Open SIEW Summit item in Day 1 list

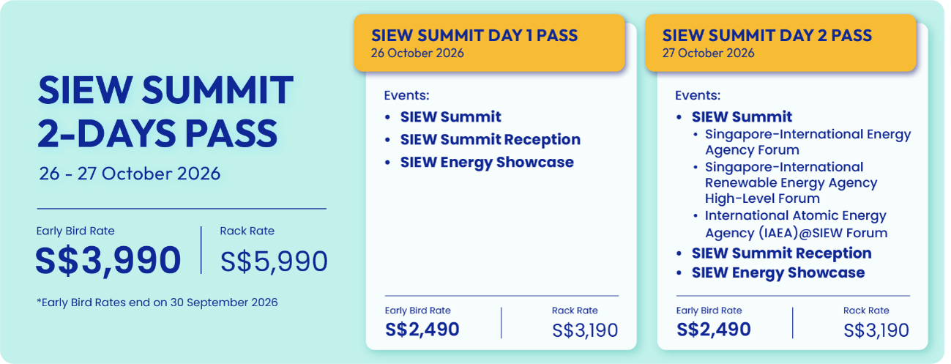(451, 116)
